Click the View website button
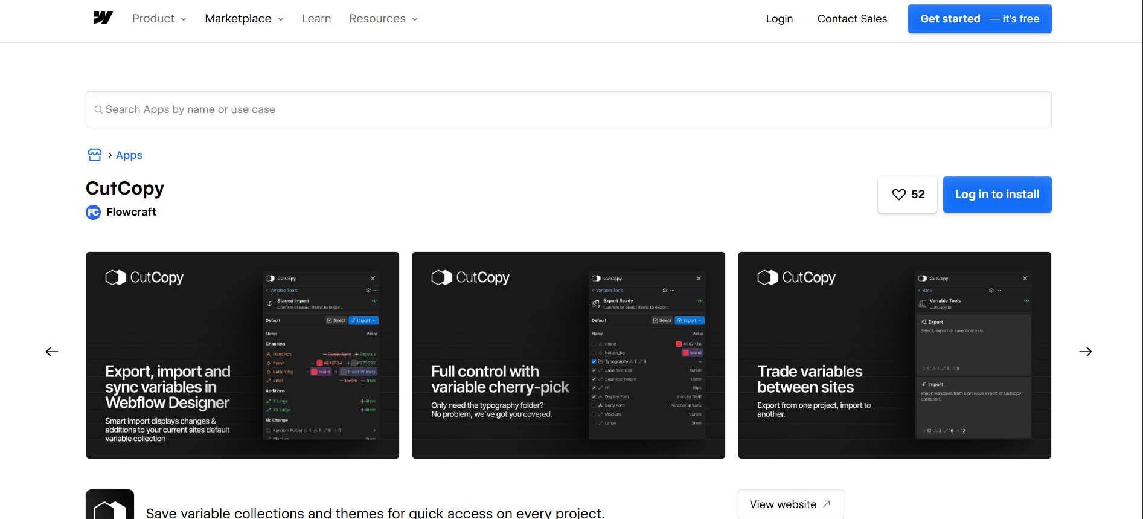Image resolution: width=1143 pixels, height=519 pixels. 790,504
